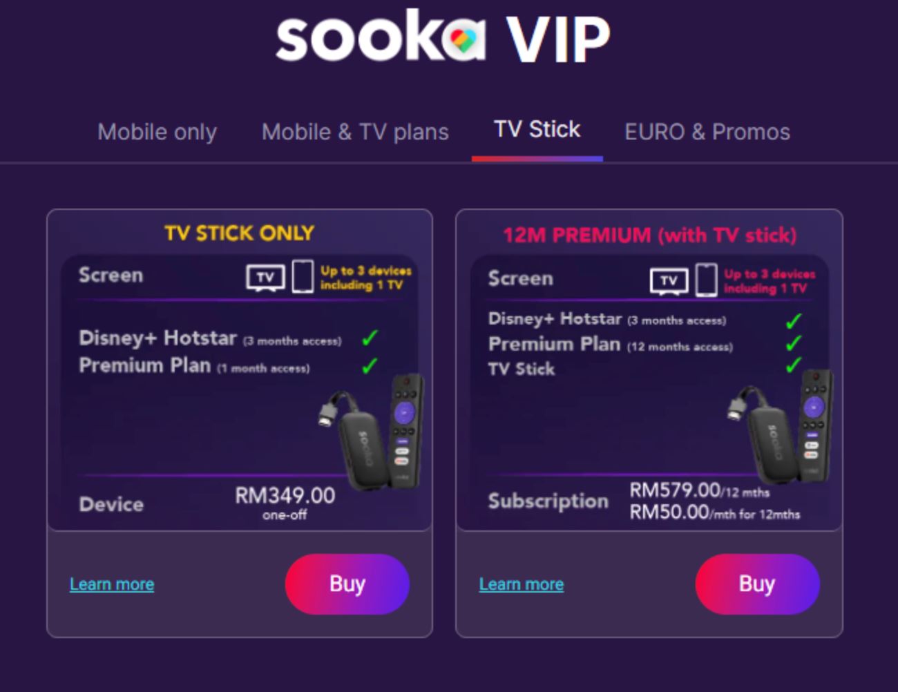Open the Mobile & TV plans tab

coord(356,132)
